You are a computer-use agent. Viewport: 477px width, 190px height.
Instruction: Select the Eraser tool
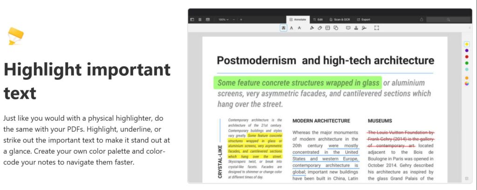(320, 28)
